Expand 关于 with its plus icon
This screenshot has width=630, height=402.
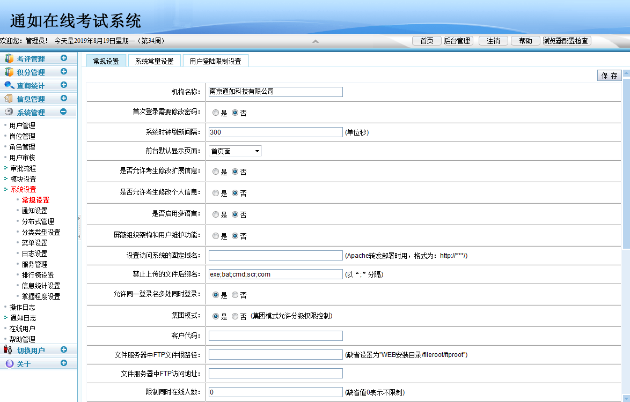point(63,363)
